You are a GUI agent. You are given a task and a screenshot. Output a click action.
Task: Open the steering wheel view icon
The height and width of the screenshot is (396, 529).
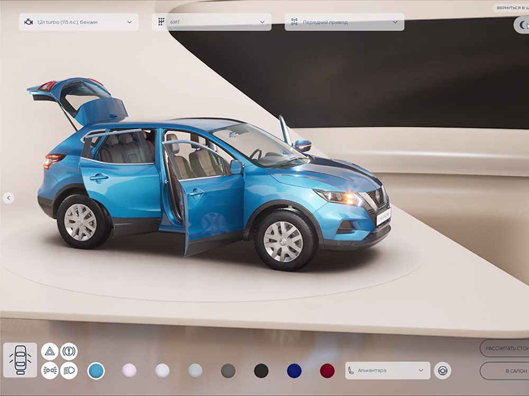point(442,371)
